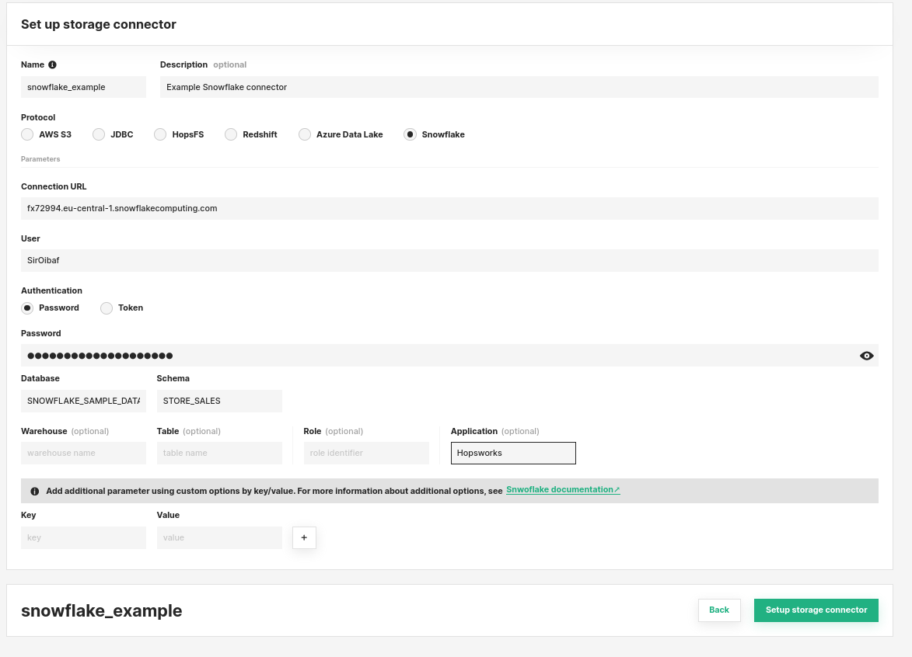The image size is (912, 657).
Task: Select Redshift protocol radio button
Action: click(x=231, y=134)
